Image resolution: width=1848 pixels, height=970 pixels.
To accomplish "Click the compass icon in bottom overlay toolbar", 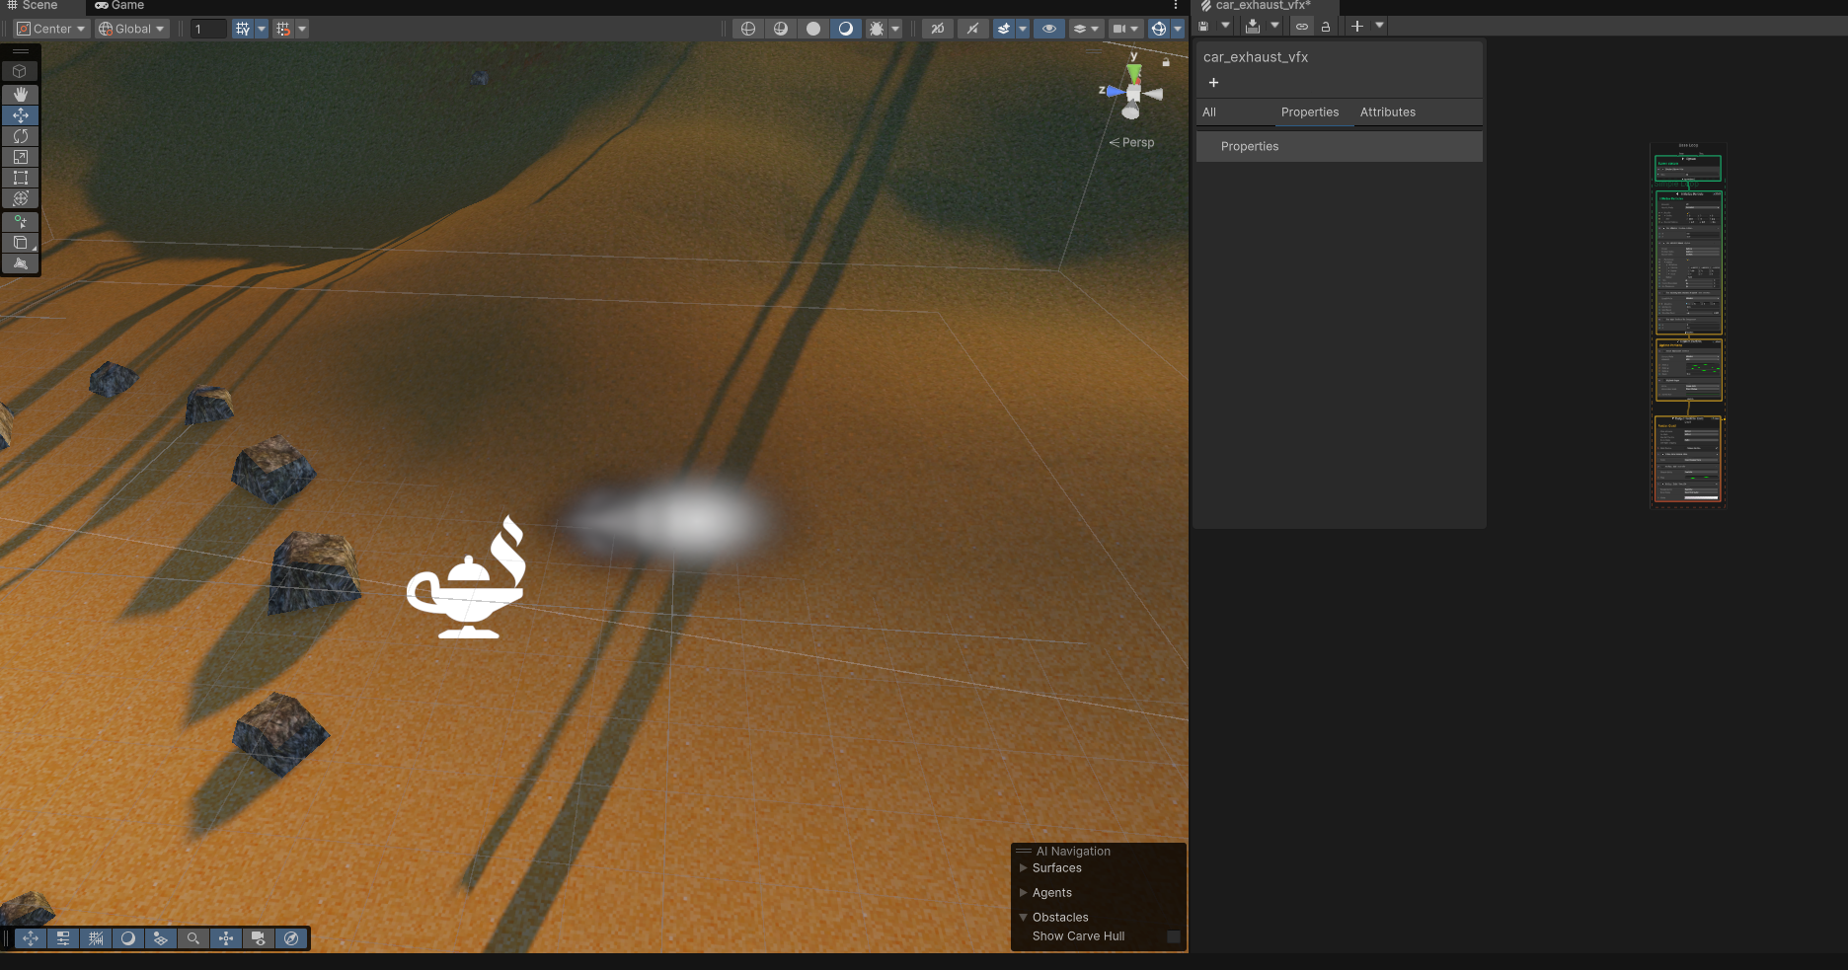I will click(291, 938).
